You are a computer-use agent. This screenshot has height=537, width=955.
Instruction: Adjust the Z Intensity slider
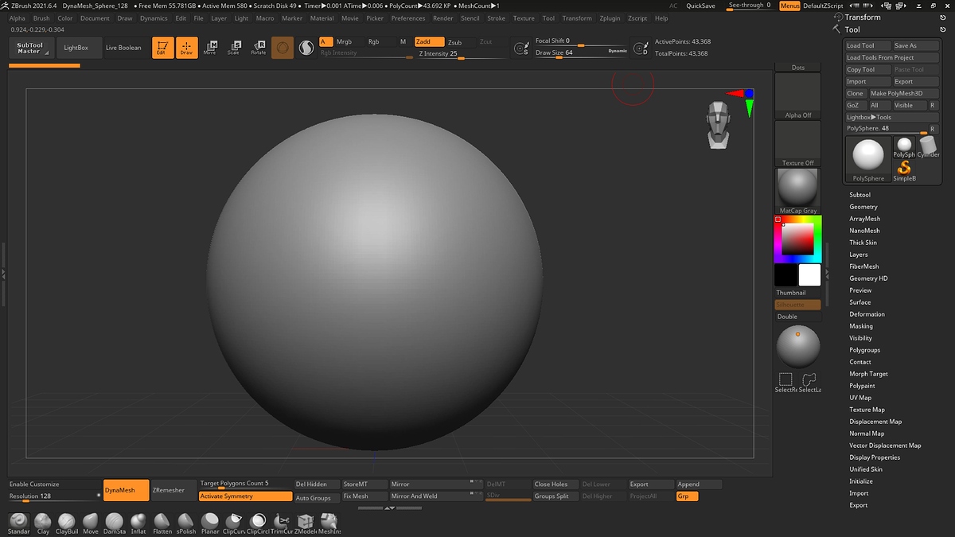pyautogui.click(x=462, y=54)
